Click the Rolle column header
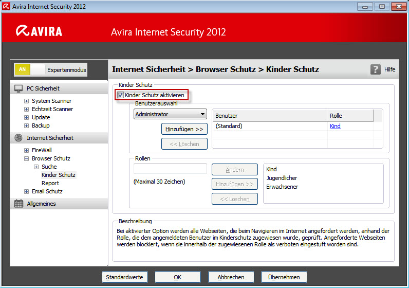The height and width of the screenshot is (288, 409). coord(350,116)
